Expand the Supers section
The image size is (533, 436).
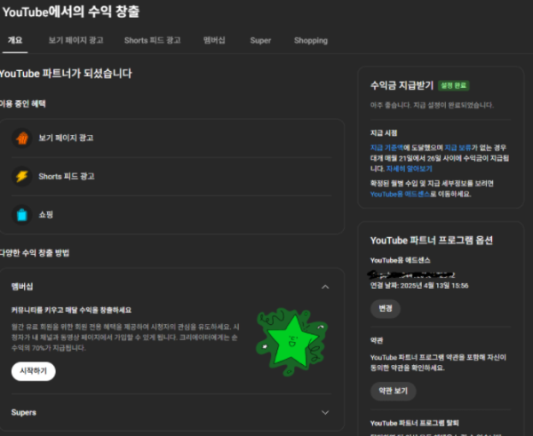pyautogui.click(x=325, y=412)
